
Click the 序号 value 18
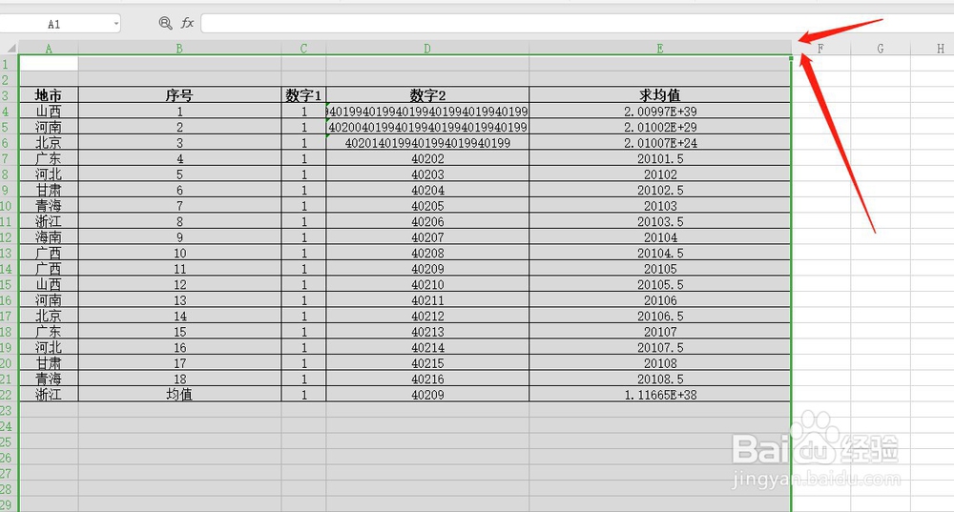[179, 379]
